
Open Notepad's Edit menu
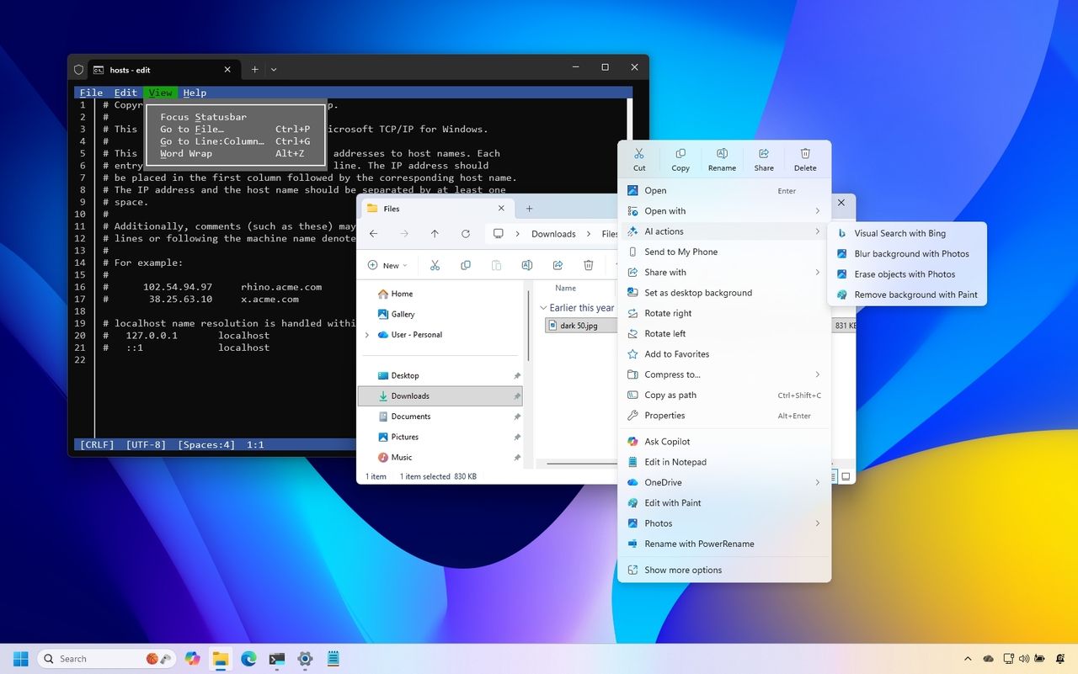coord(125,93)
